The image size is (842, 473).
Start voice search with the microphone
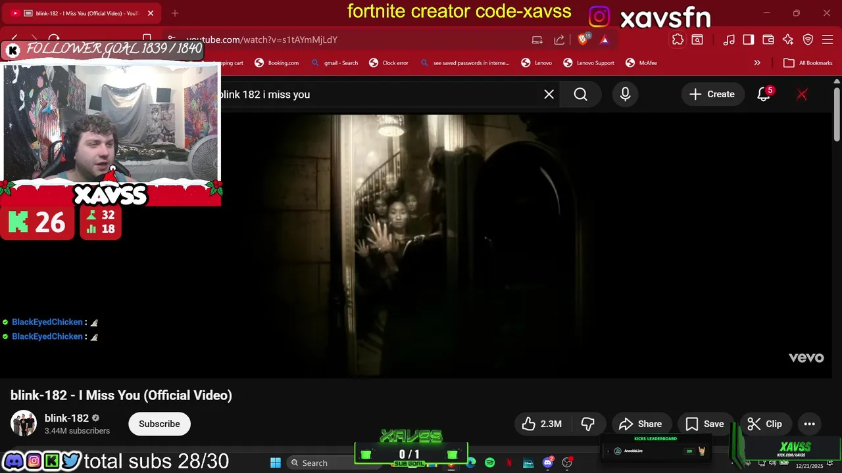(625, 95)
